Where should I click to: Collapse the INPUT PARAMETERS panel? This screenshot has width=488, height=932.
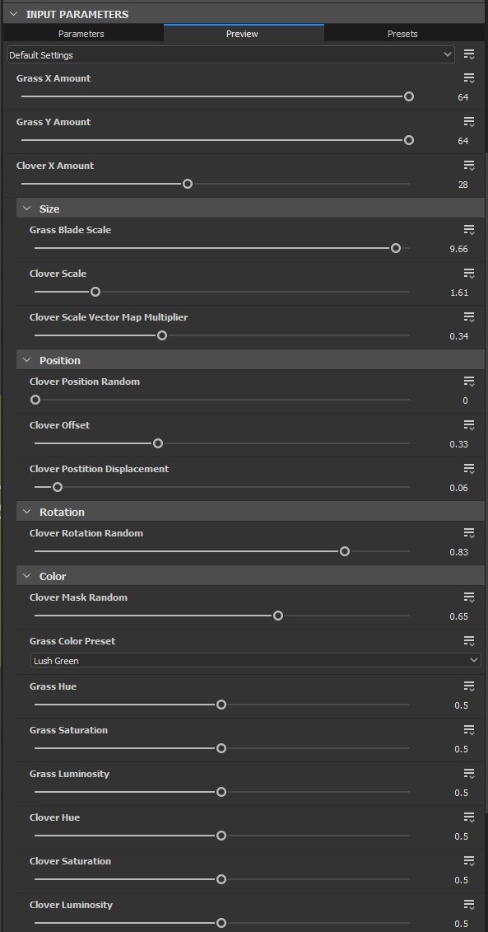[x=14, y=14]
